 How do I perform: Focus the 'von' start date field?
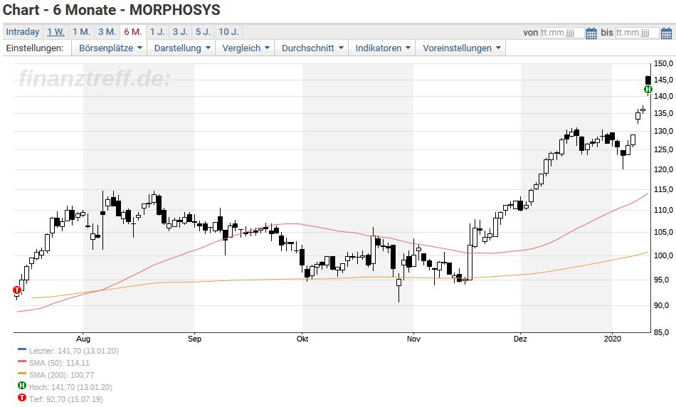click(563, 33)
